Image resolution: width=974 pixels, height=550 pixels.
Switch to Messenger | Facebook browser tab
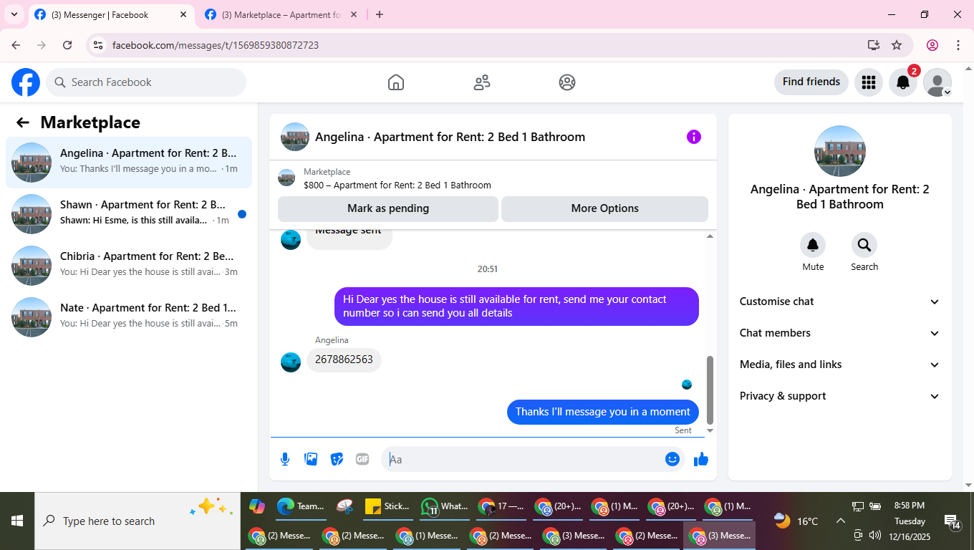click(111, 14)
